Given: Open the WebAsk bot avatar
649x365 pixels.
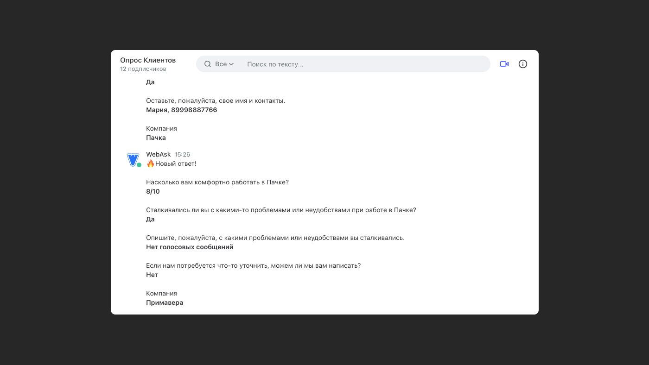Looking at the screenshot, I should [x=133, y=160].
